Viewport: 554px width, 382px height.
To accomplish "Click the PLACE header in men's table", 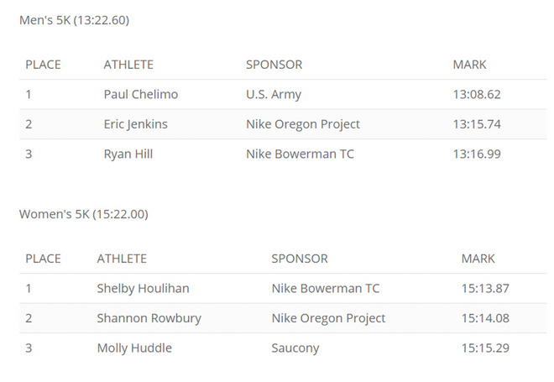I will point(43,65).
